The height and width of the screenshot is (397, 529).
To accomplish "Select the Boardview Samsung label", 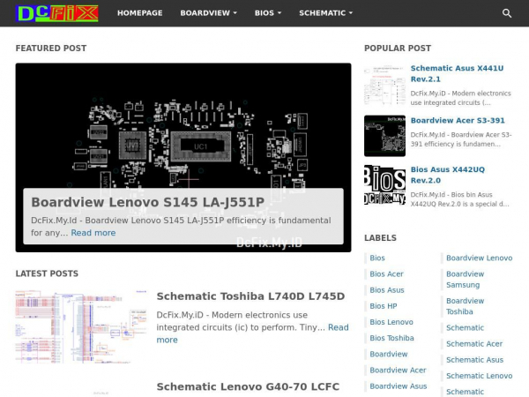I will tap(466, 280).
